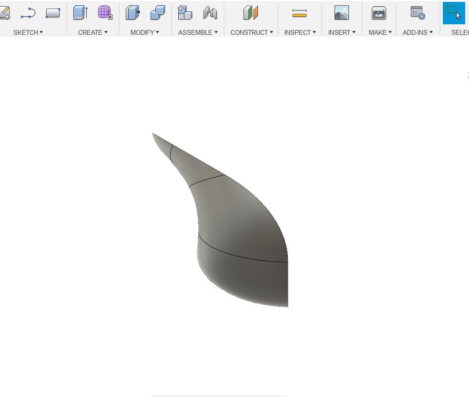Select the Offset Plane construct icon

pyautogui.click(x=251, y=13)
